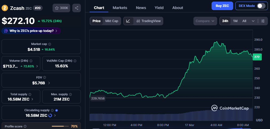Screen dimensions: 270x129
Task: Open Vol/Mkt Cap info icon
Action: (75, 61)
